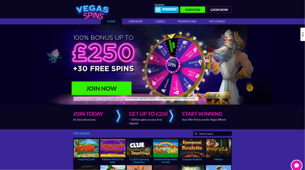The width and height of the screenshot is (305, 170).
Task: Focus the Search Games input field
Action: [212, 134]
